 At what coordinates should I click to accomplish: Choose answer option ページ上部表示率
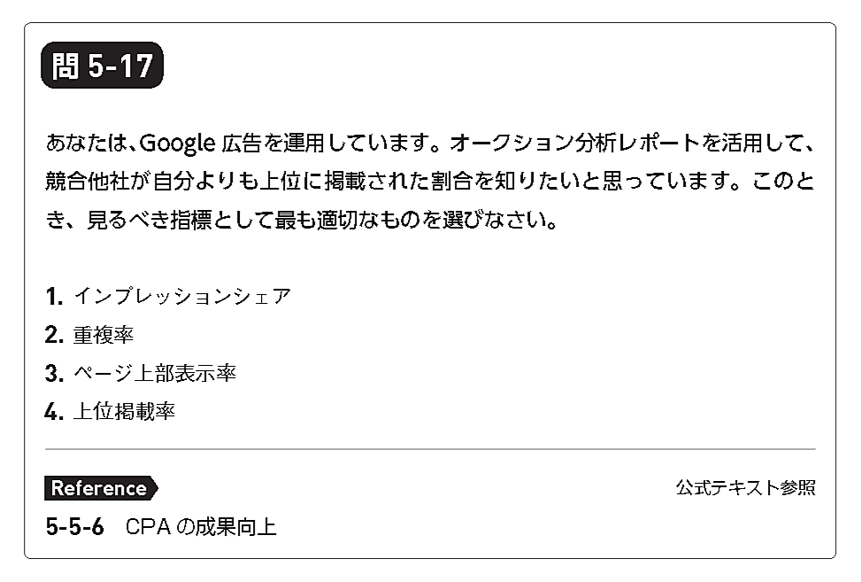153,374
